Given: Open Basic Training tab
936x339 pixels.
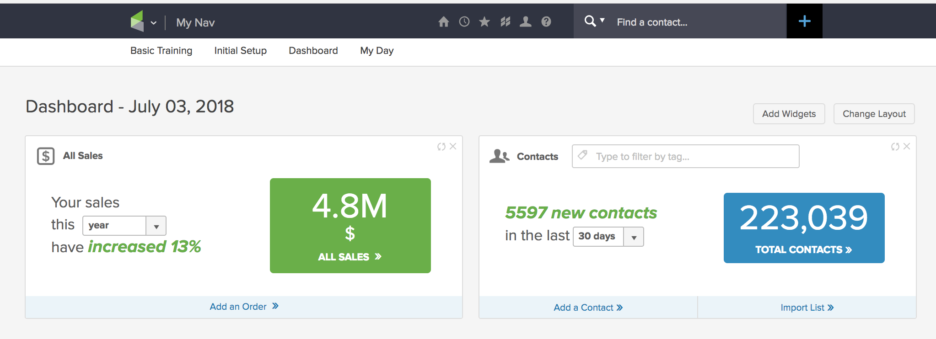Looking at the screenshot, I should 161,51.
